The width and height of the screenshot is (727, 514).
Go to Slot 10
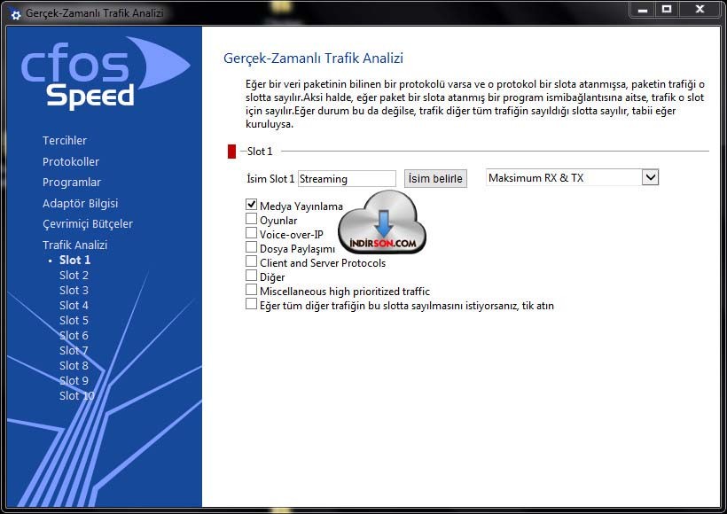pos(77,396)
